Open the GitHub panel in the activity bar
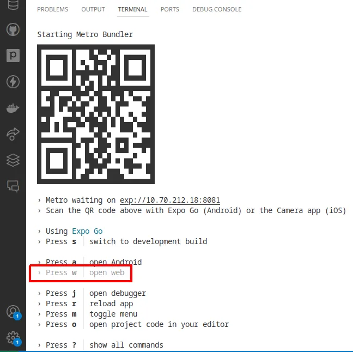 [13, 29]
